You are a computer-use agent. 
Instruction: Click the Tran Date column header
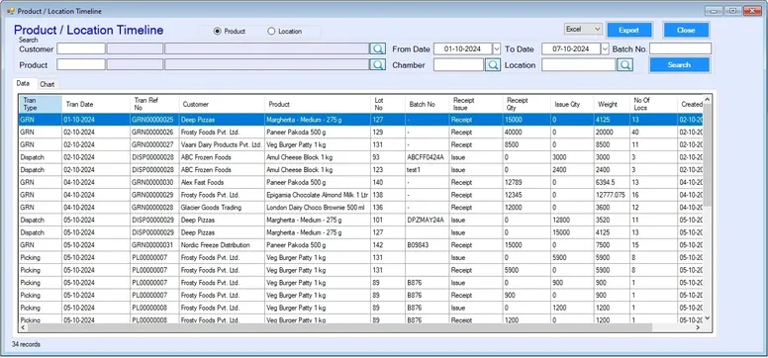pyautogui.click(x=96, y=104)
